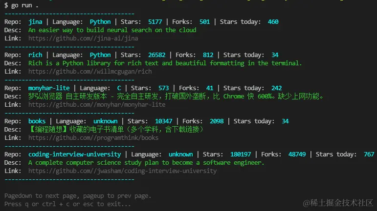377x211 pixels.
Task: Click rich's star count 26582
Action: coord(157,55)
